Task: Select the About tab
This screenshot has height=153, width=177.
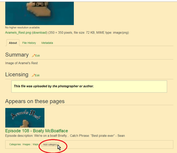Action: tap(13, 43)
